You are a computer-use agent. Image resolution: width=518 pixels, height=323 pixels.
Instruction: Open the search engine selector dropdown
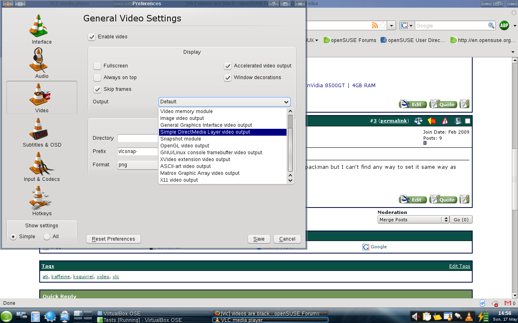coord(407,25)
